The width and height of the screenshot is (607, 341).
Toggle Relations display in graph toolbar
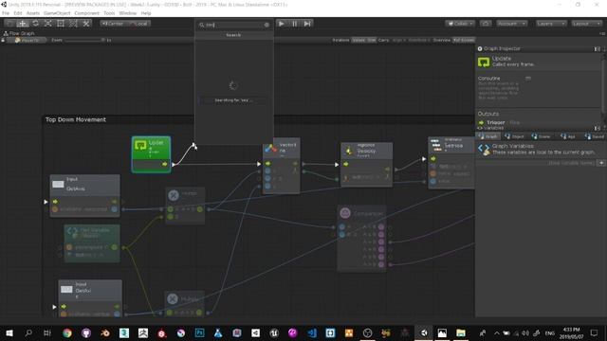click(340, 40)
